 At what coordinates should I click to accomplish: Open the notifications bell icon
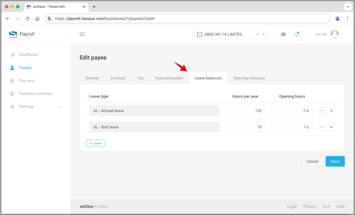(296, 34)
